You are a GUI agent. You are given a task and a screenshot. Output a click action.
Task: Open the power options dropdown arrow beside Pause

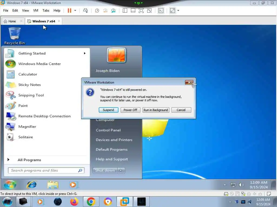[x=75, y=11]
